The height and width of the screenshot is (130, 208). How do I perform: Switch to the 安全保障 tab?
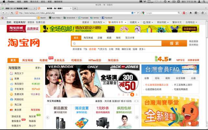coord(180,78)
